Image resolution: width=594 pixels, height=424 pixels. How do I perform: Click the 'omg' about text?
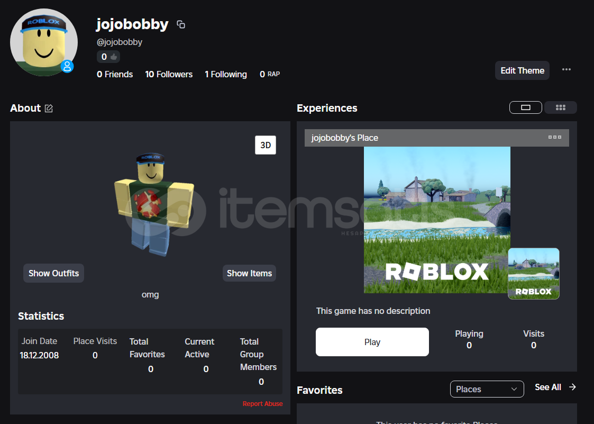click(x=150, y=295)
